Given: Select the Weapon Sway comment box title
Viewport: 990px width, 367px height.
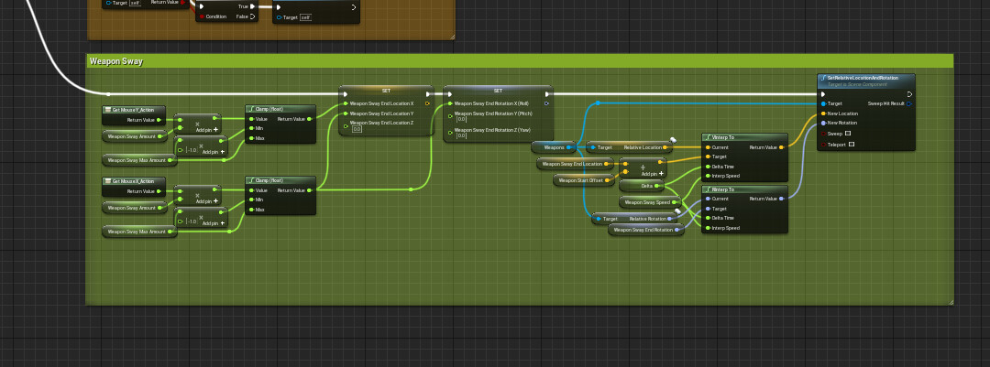Looking at the screenshot, I should pos(116,61).
